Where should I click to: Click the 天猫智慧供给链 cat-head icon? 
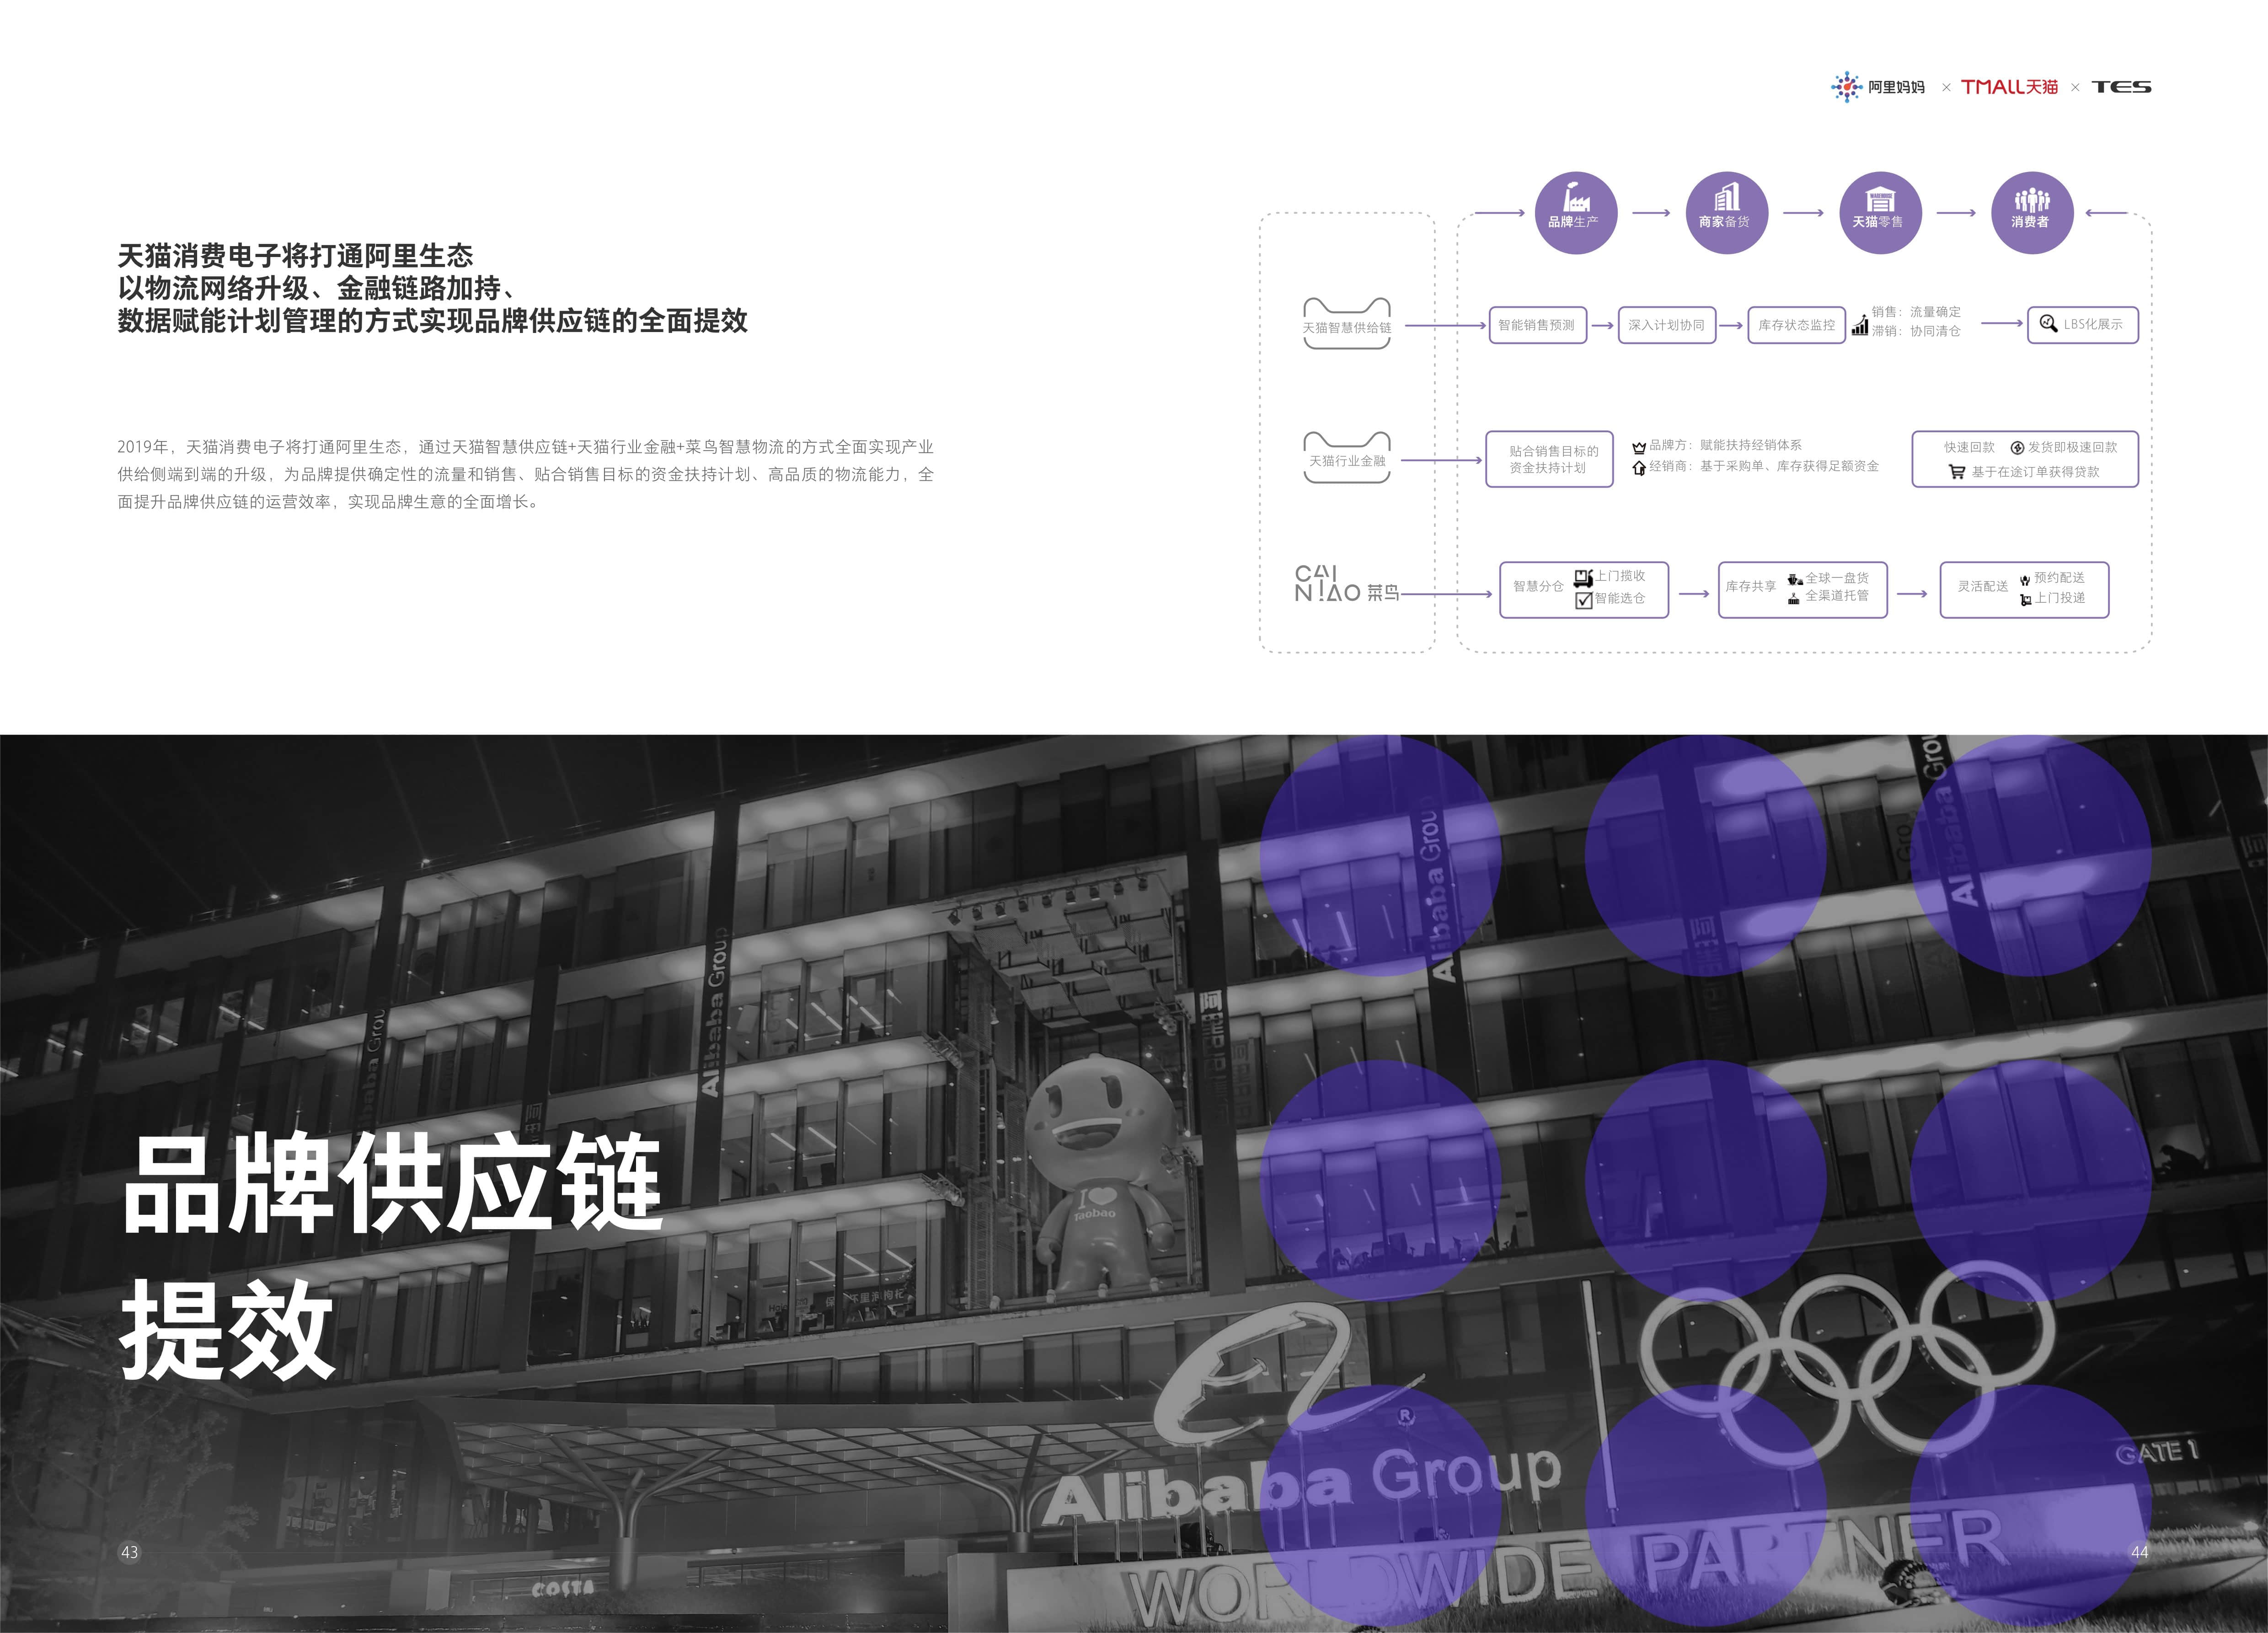[x=1347, y=323]
